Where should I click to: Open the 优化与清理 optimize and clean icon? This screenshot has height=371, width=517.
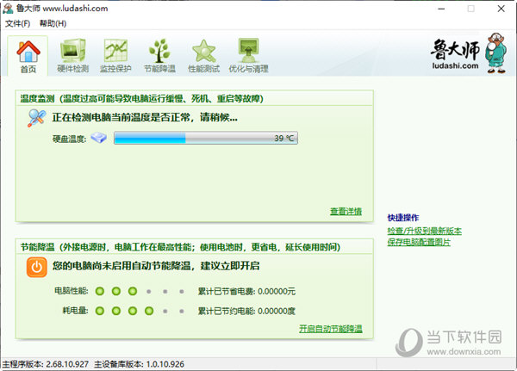click(250, 53)
